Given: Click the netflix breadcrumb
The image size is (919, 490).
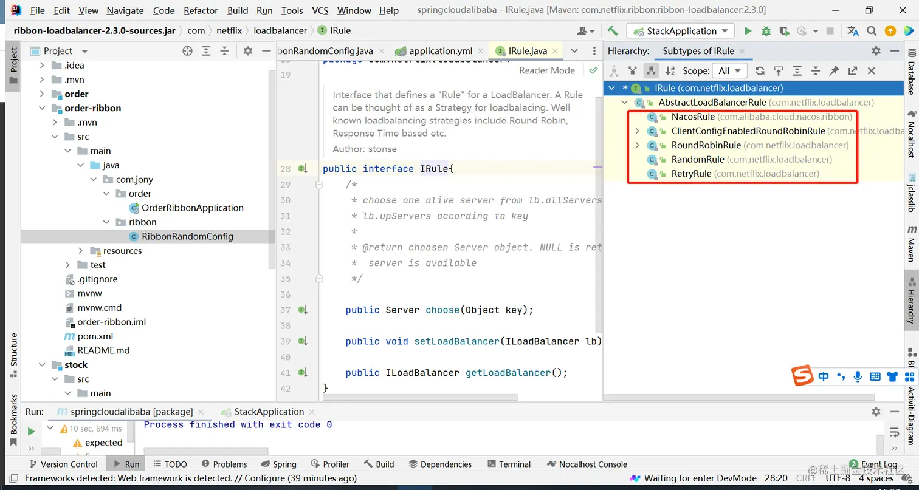Looking at the screenshot, I should pos(229,30).
